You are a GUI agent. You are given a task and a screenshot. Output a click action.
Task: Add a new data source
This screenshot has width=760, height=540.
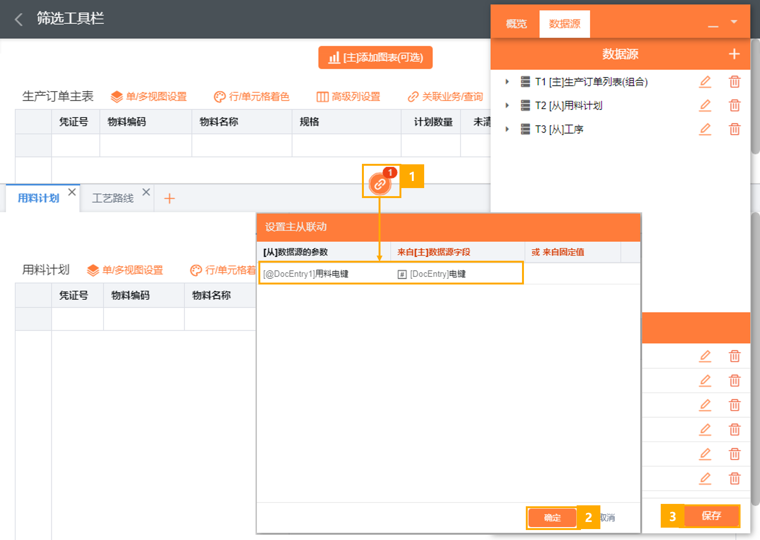click(734, 54)
